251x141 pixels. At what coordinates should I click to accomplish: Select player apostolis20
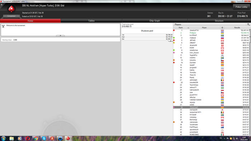211,130
